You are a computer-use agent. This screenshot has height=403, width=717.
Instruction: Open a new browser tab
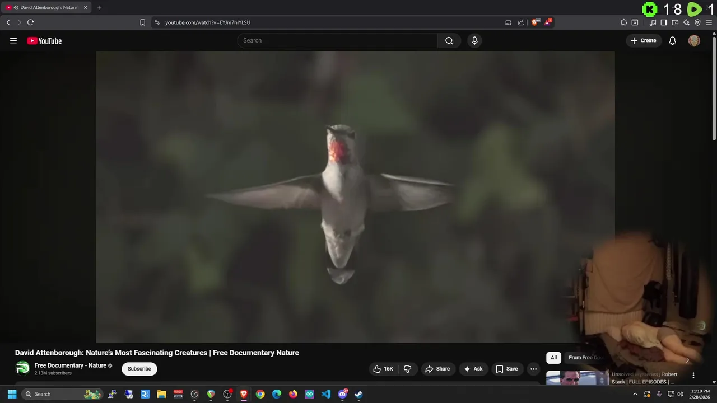[x=99, y=7]
